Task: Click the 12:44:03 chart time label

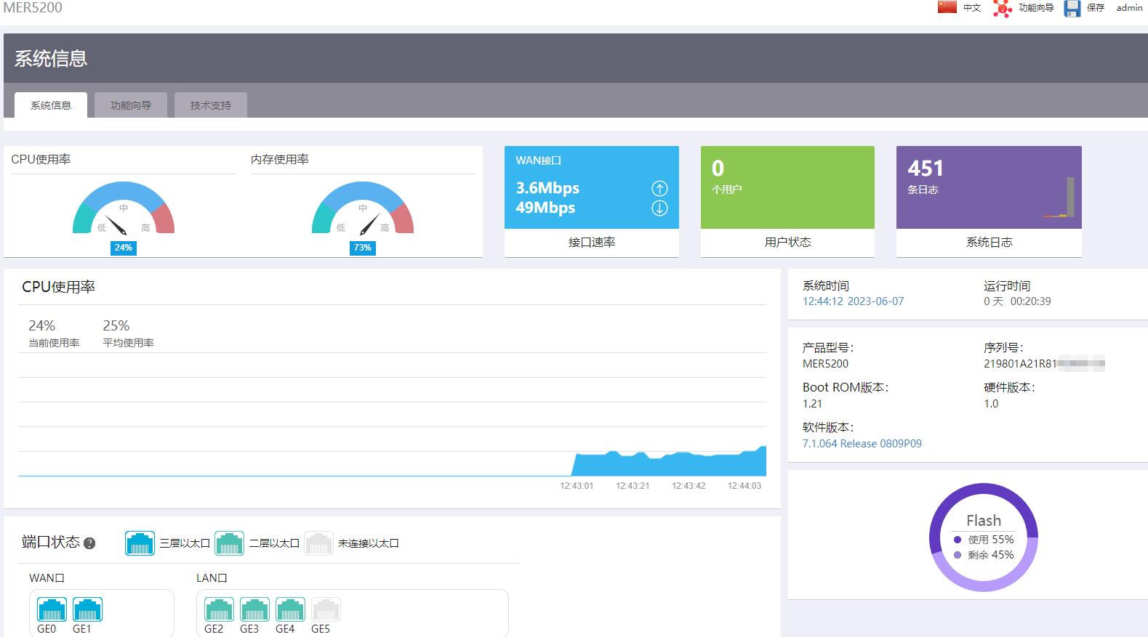Action: point(744,486)
